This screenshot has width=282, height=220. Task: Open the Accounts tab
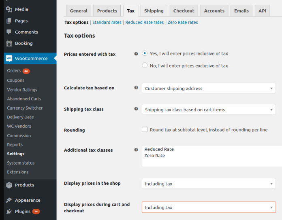(214, 11)
